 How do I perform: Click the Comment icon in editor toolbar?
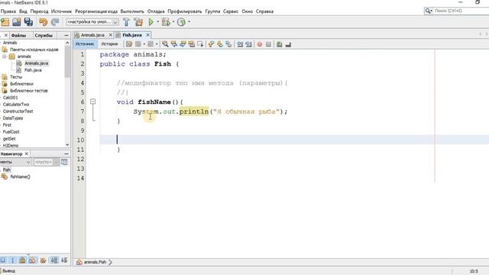pos(279,44)
